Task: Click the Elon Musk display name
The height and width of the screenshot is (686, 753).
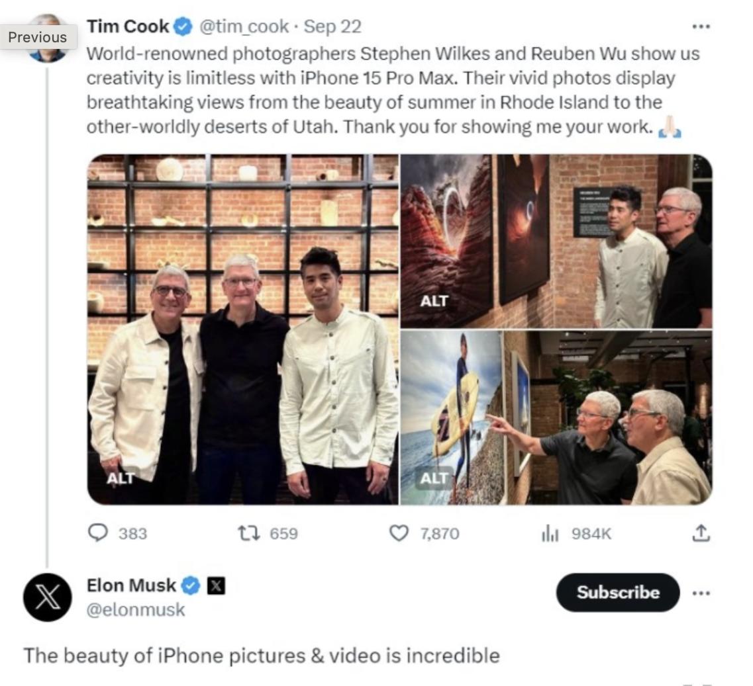Action: coord(131,585)
